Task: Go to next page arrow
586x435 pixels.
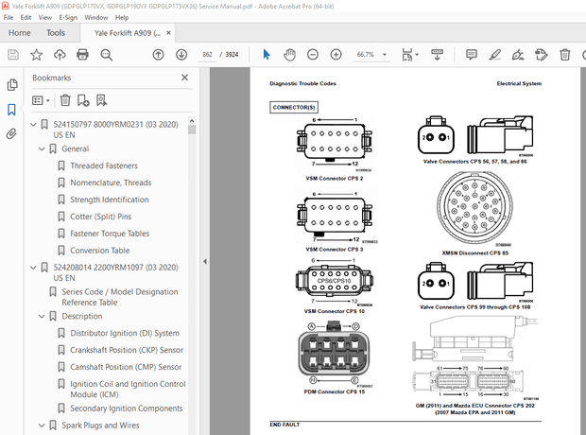Action: tap(181, 55)
